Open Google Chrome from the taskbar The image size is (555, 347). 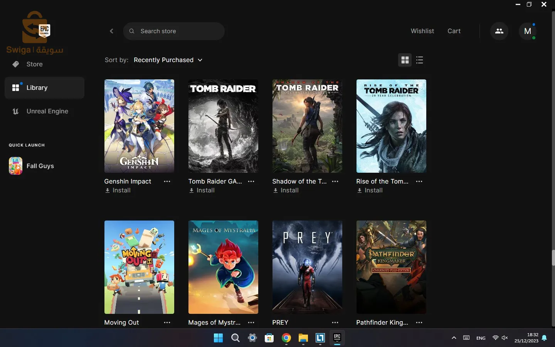click(x=286, y=338)
